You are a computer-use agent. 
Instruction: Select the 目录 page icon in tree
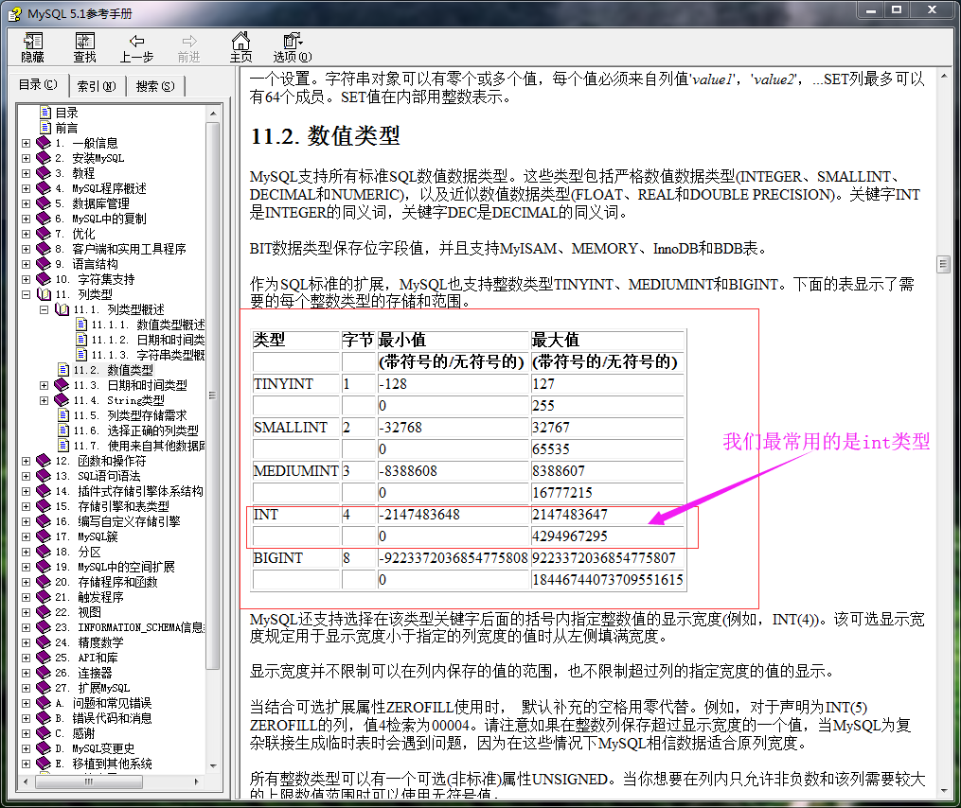click(45, 112)
